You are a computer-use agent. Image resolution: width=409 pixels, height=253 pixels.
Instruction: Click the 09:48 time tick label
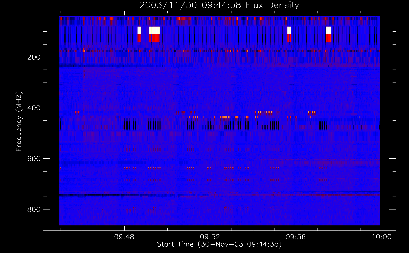click(x=124, y=237)
